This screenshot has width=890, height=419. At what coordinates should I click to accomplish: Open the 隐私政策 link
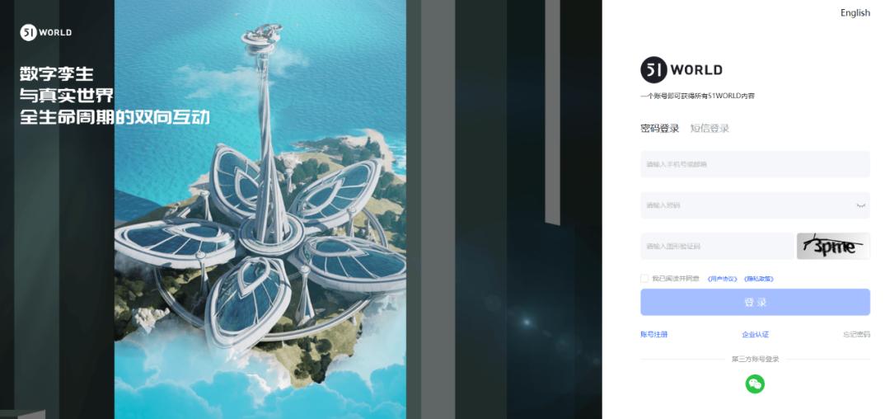[758, 279]
